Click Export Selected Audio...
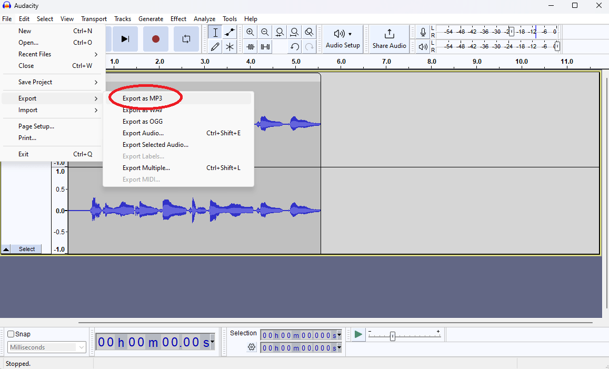Image resolution: width=609 pixels, height=369 pixels. pyautogui.click(x=178, y=145)
